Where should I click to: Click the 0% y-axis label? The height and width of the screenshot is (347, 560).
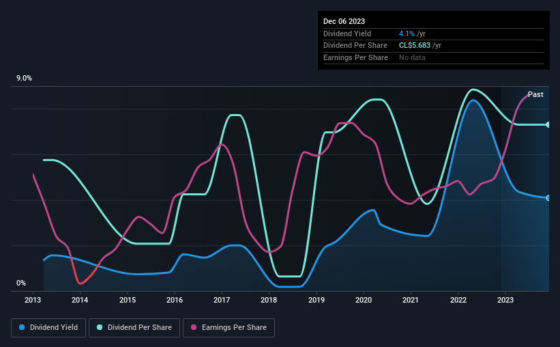[x=21, y=283]
